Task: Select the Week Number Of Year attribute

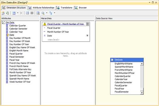Action: tap(20, 82)
